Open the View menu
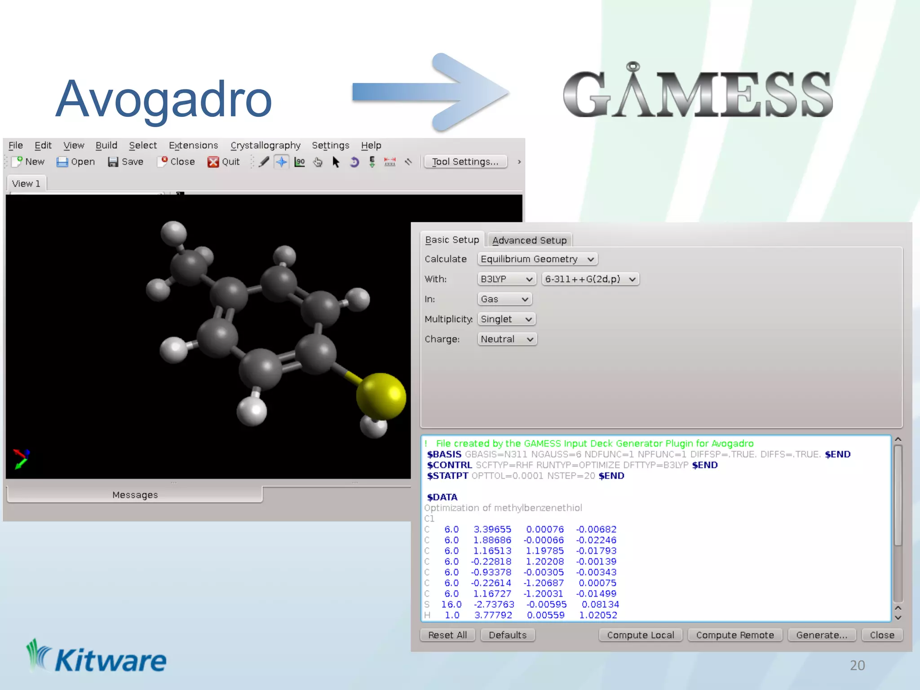This screenshot has height=690, width=920. pyautogui.click(x=74, y=146)
